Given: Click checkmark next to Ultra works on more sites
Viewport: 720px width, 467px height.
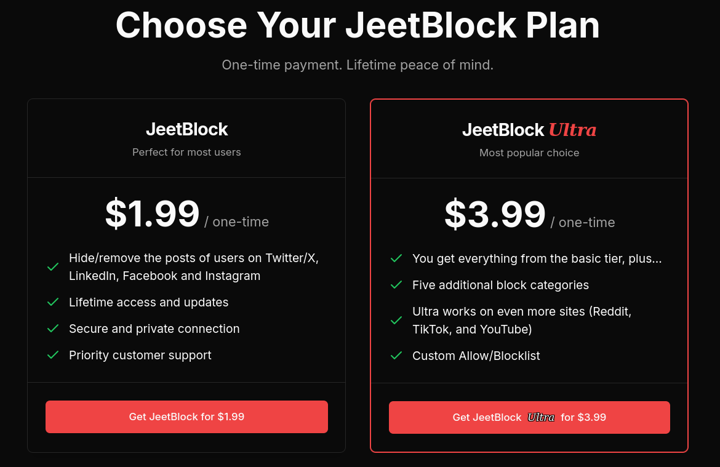Looking at the screenshot, I should click(396, 321).
